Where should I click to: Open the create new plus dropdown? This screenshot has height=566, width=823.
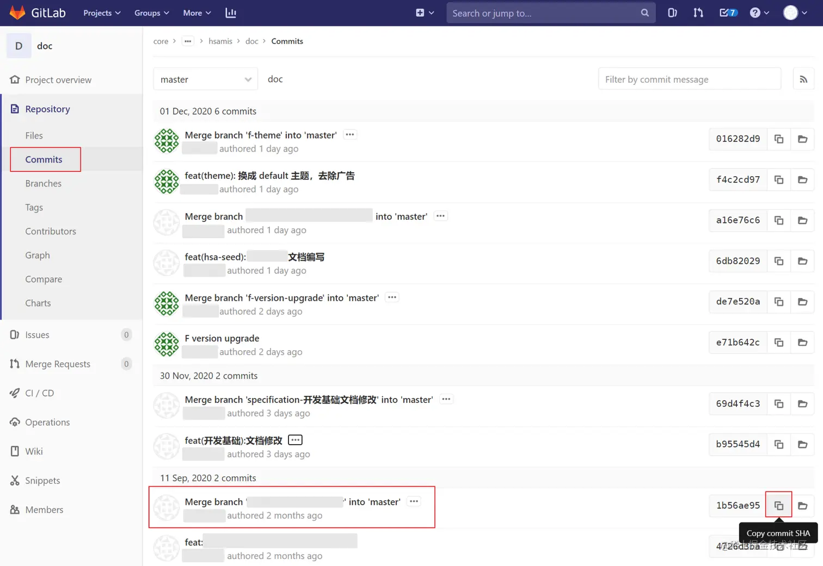[x=425, y=13]
